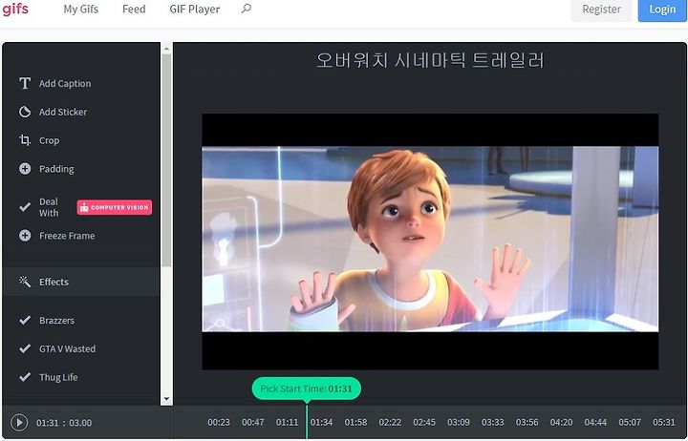Click the Padding label

point(56,169)
